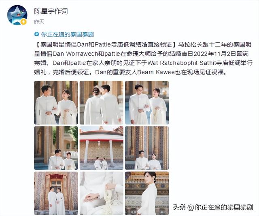Open the username 陈星宇作词

pos(51,11)
